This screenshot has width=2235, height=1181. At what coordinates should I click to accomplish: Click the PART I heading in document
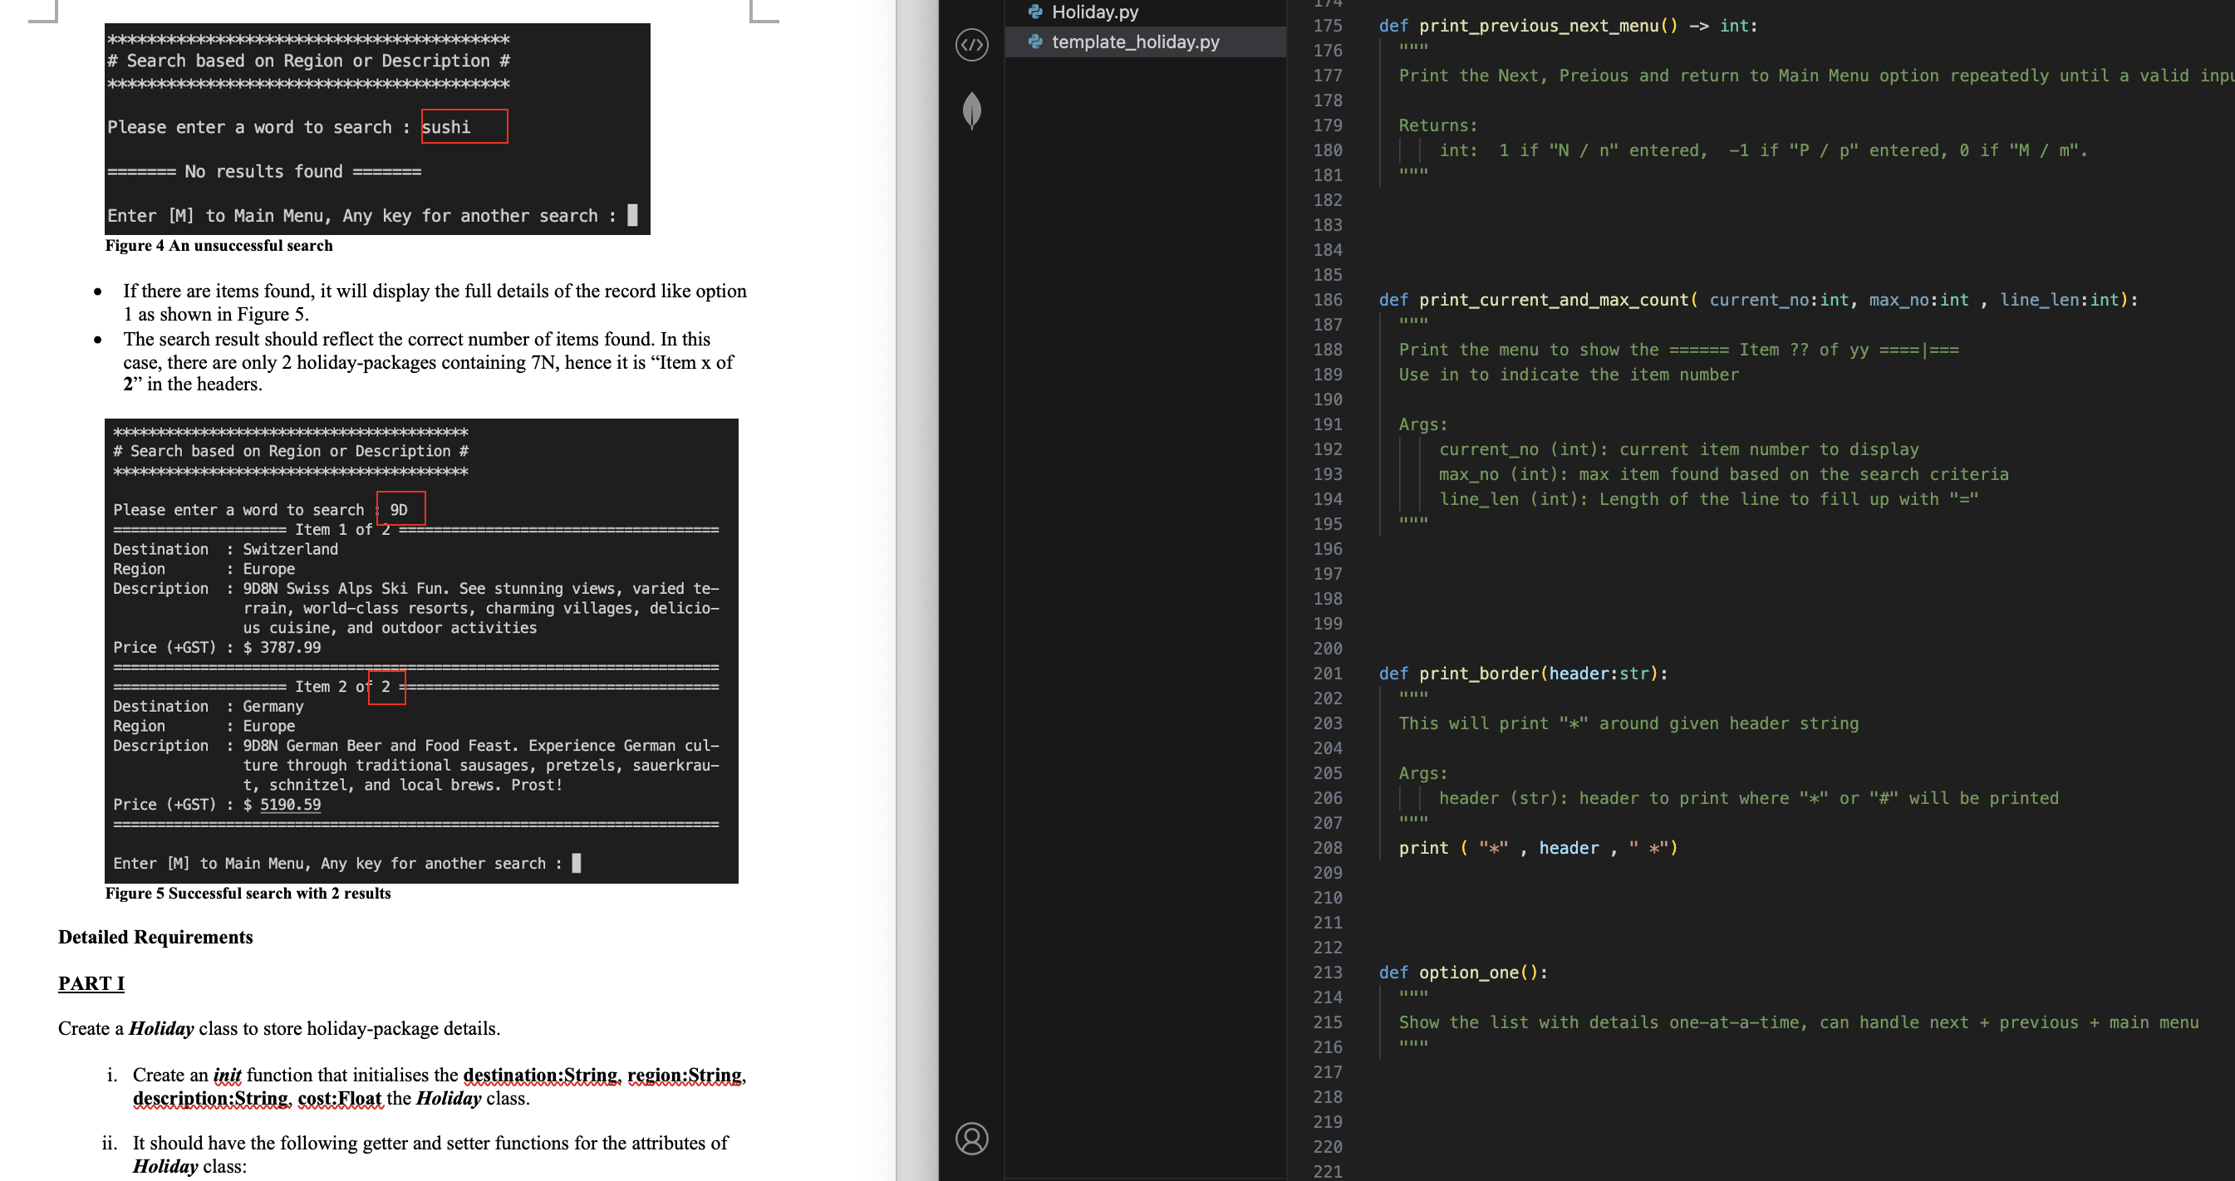click(x=91, y=983)
